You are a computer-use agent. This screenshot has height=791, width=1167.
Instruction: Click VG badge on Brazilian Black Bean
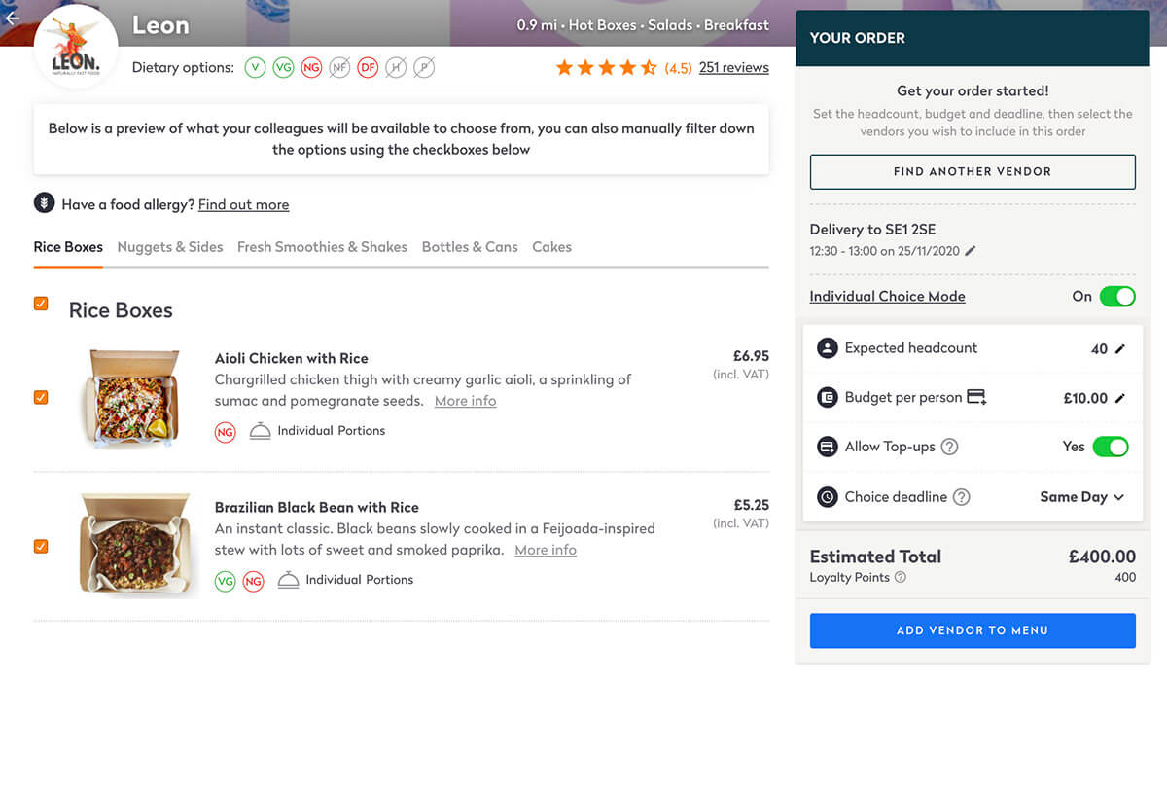[225, 581]
